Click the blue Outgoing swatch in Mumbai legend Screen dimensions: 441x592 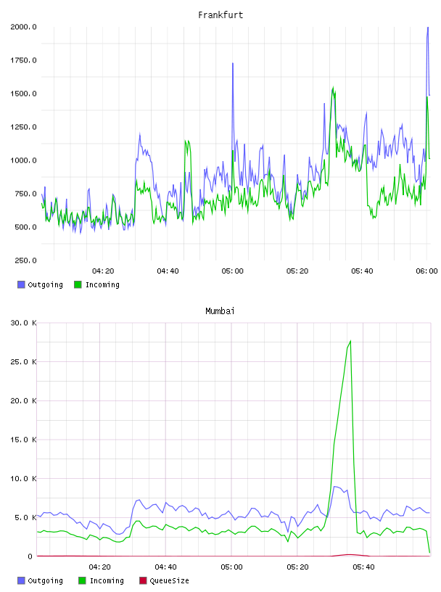click(21, 580)
